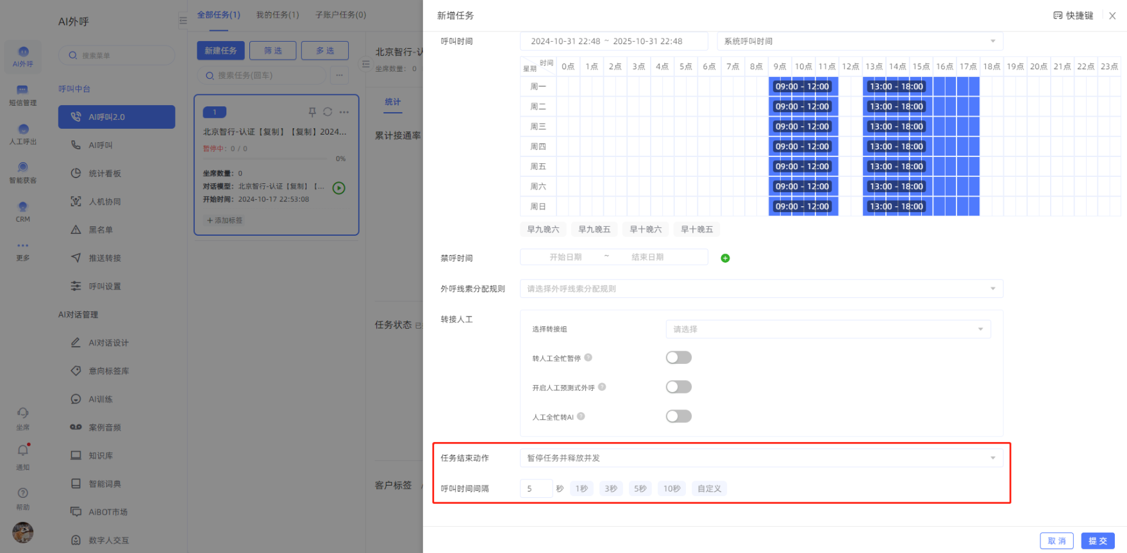Expand the 任务结束动作 dropdown
Viewport: 1127px width, 553px height.
(x=761, y=458)
